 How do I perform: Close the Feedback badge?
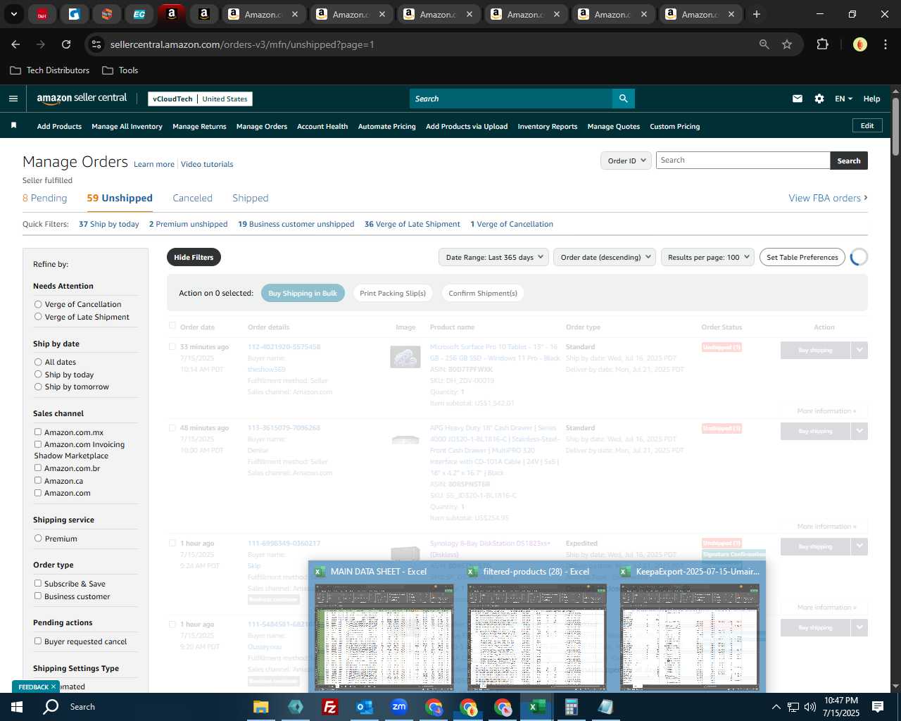[x=53, y=686]
